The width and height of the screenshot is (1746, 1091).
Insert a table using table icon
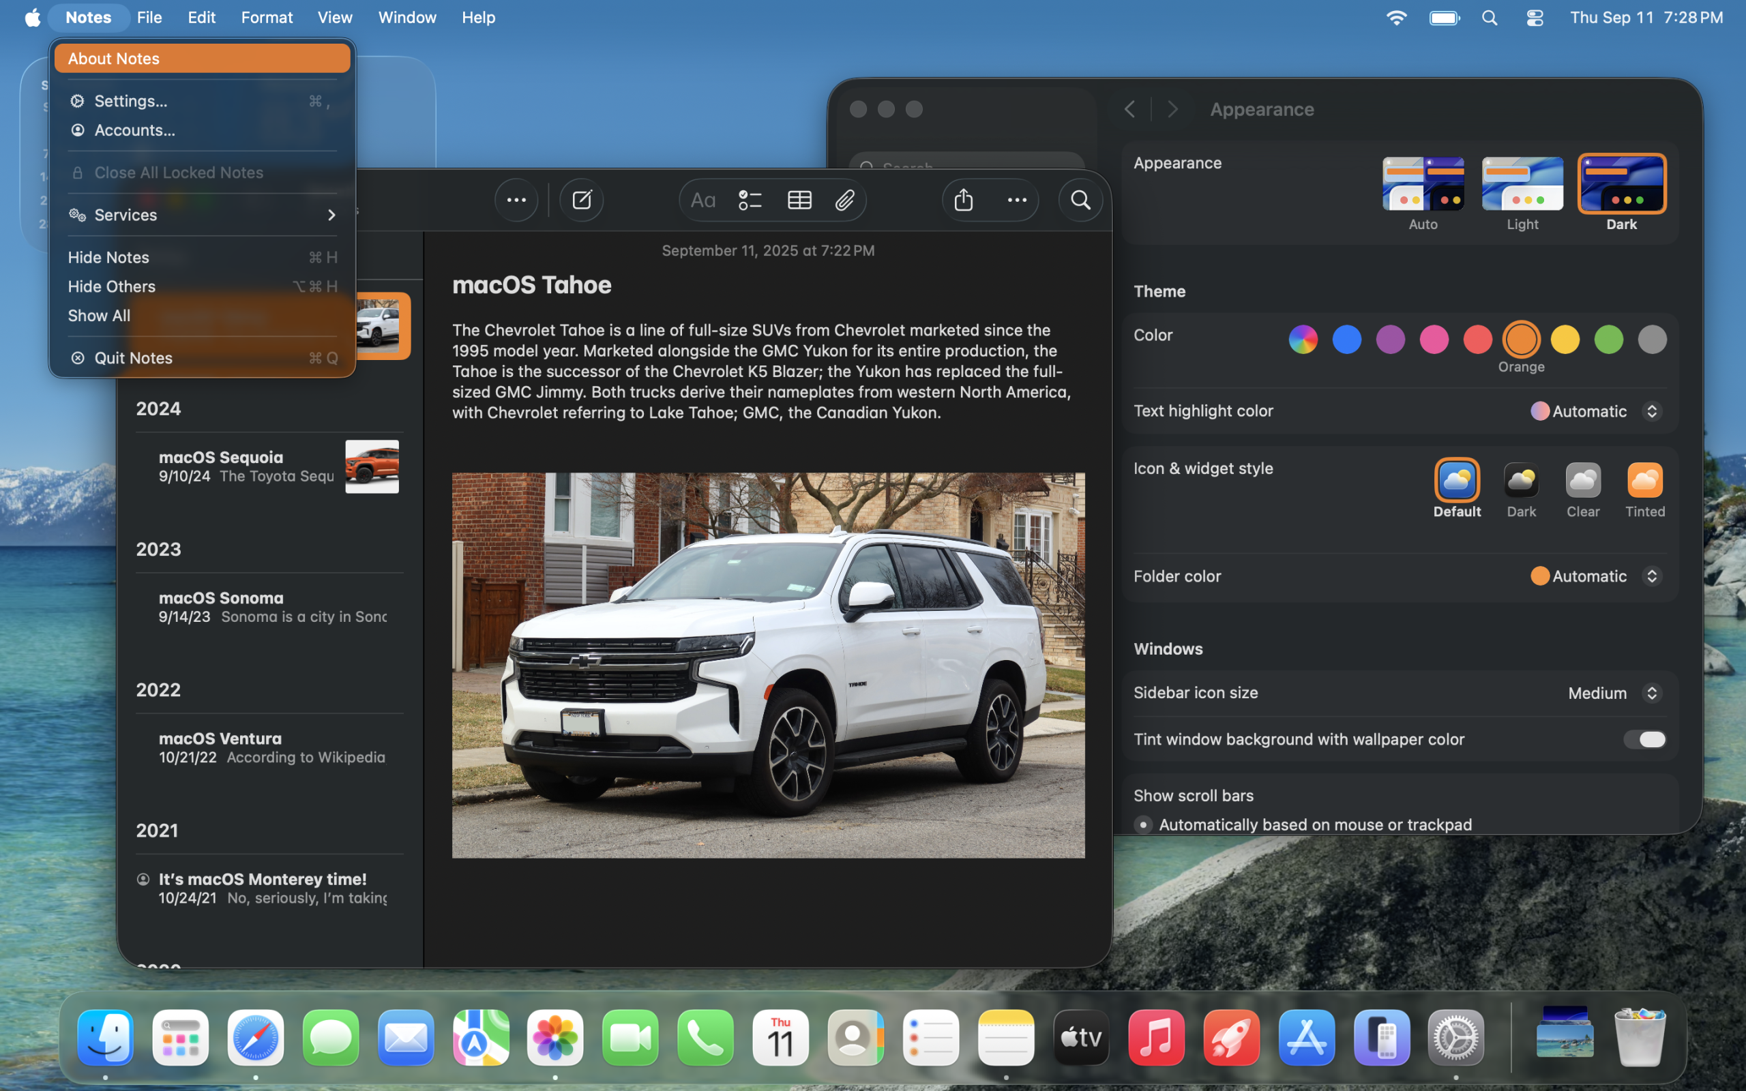[x=799, y=200]
